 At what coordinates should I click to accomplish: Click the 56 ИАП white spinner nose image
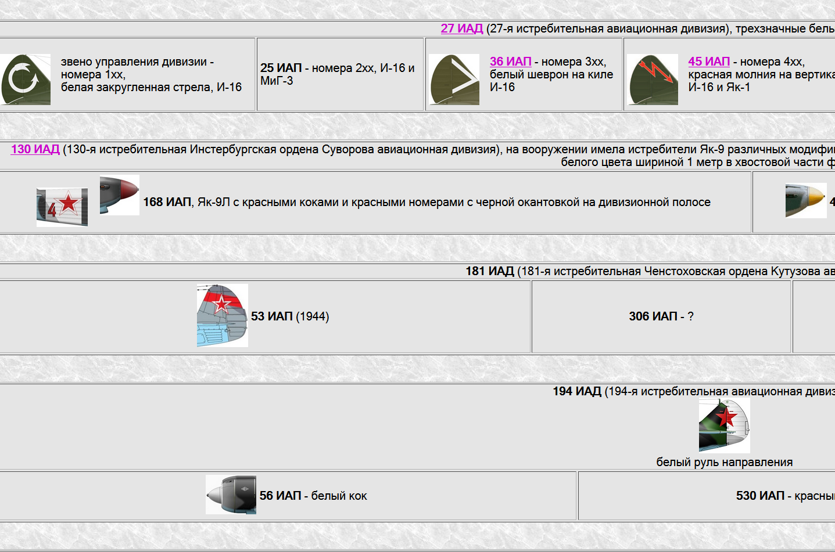tap(231, 495)
